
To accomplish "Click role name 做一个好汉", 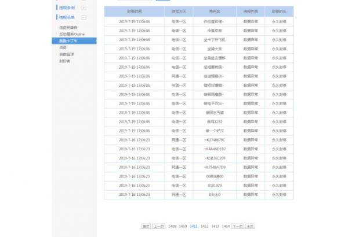I will (x=215, y=131).
